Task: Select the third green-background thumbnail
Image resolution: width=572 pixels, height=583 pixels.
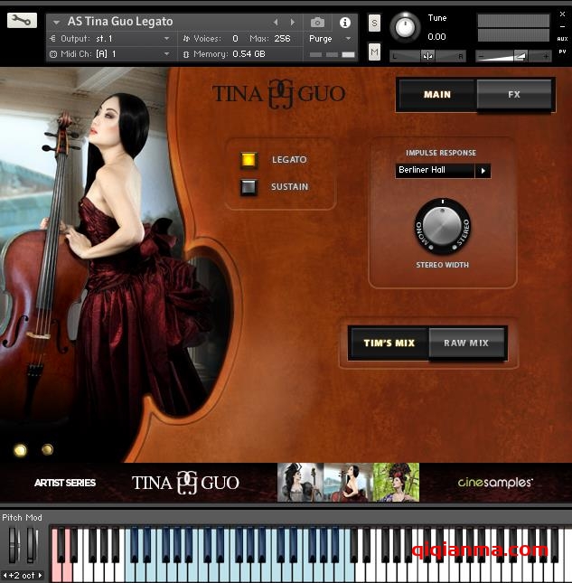Action: tap(396, 483)
